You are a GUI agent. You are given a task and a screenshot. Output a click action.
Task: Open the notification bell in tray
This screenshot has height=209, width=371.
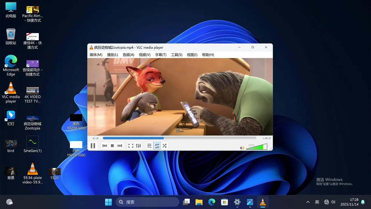(x=363, y=202)
